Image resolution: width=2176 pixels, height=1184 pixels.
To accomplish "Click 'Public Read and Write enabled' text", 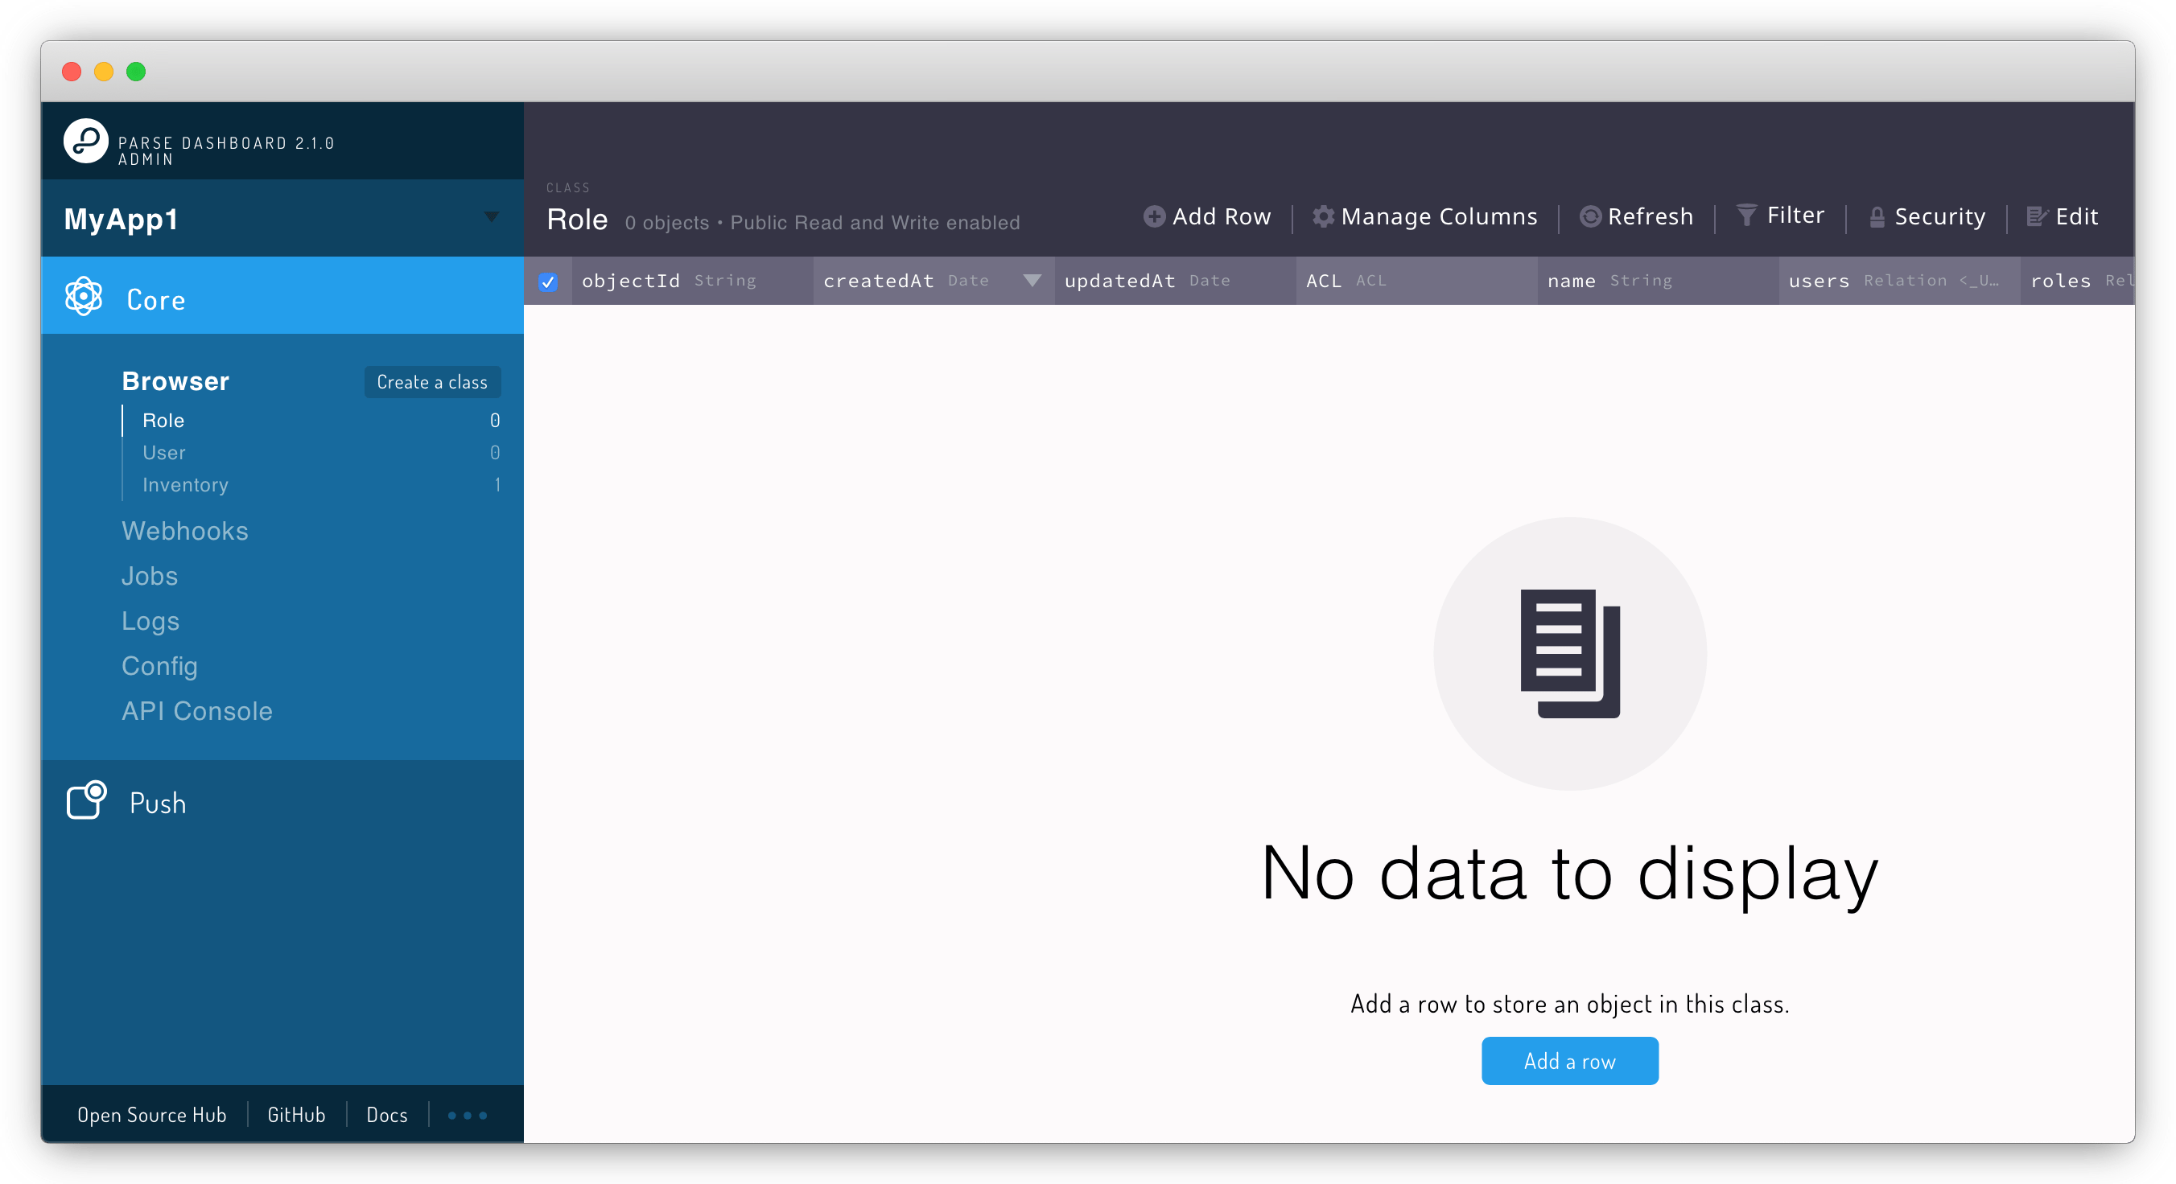I will point(875,223).
